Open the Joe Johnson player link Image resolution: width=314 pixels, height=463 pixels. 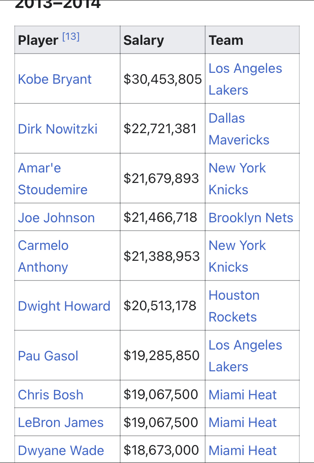tap(57, 218)
